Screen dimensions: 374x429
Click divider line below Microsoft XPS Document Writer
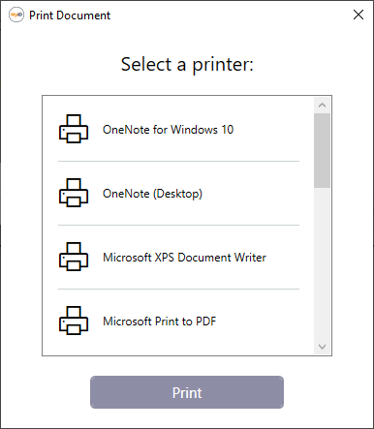pyautogui.click(x=178, y=289)
